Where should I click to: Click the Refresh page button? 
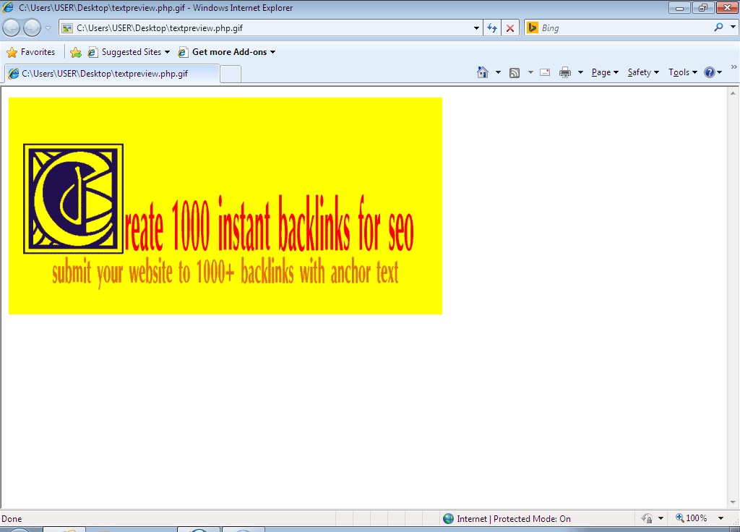tap(492, 28)
